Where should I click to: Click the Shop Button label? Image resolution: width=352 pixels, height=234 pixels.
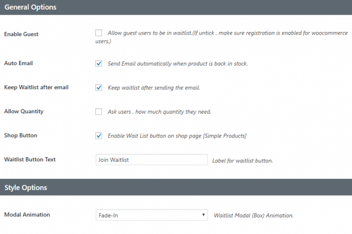(21, 135)
